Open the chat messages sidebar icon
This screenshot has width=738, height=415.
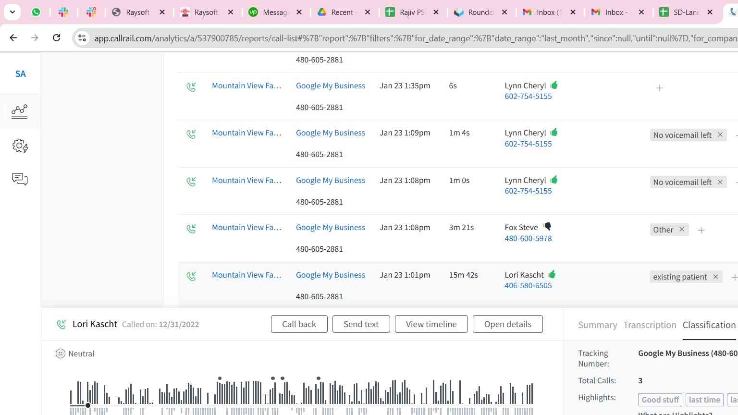click(20, 179)
